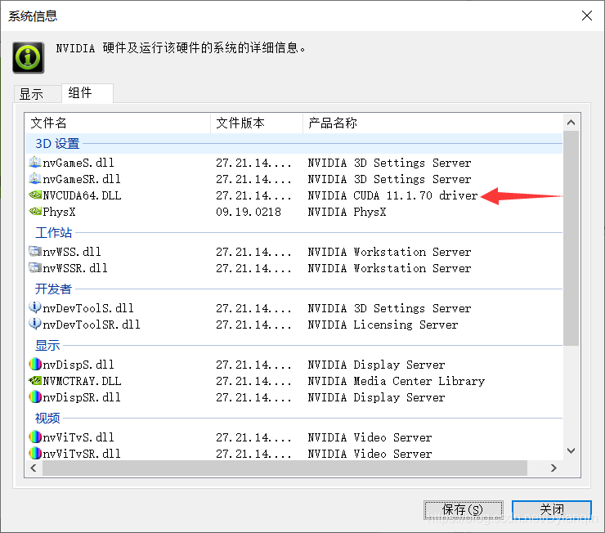
Task: Click the PhysX NVIDIA eye icon
Action: [35, 212]
